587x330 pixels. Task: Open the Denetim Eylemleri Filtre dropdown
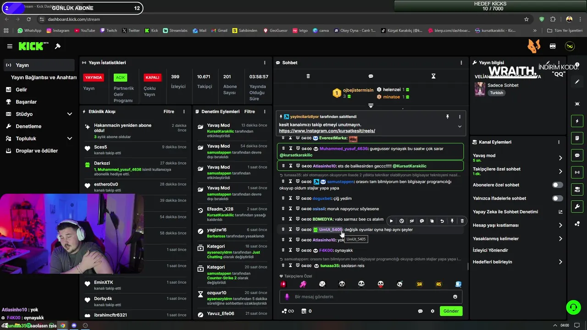point(249,111)
